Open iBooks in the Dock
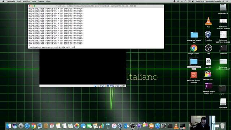 (x=151, y=126)
